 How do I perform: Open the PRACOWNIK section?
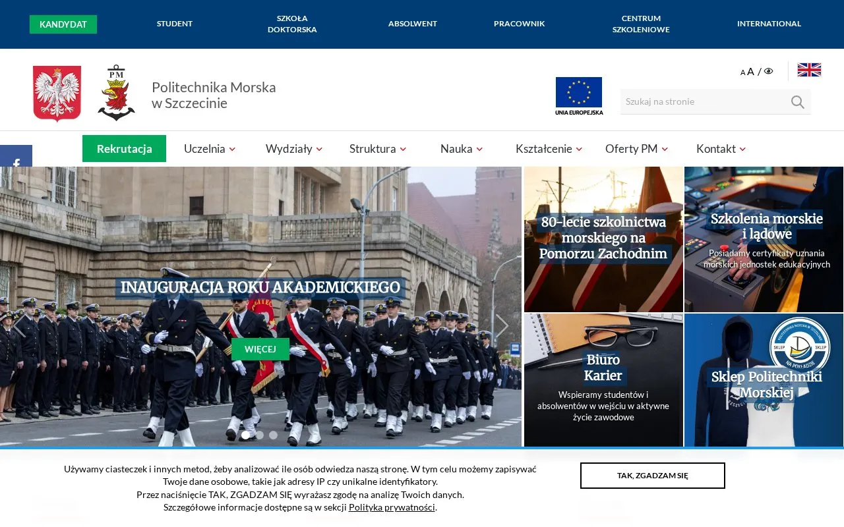tap(520, 24)
